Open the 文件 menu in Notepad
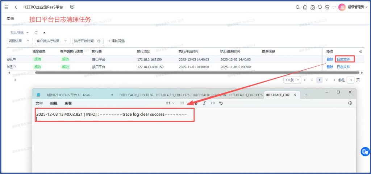 click(x=39, y=103)
